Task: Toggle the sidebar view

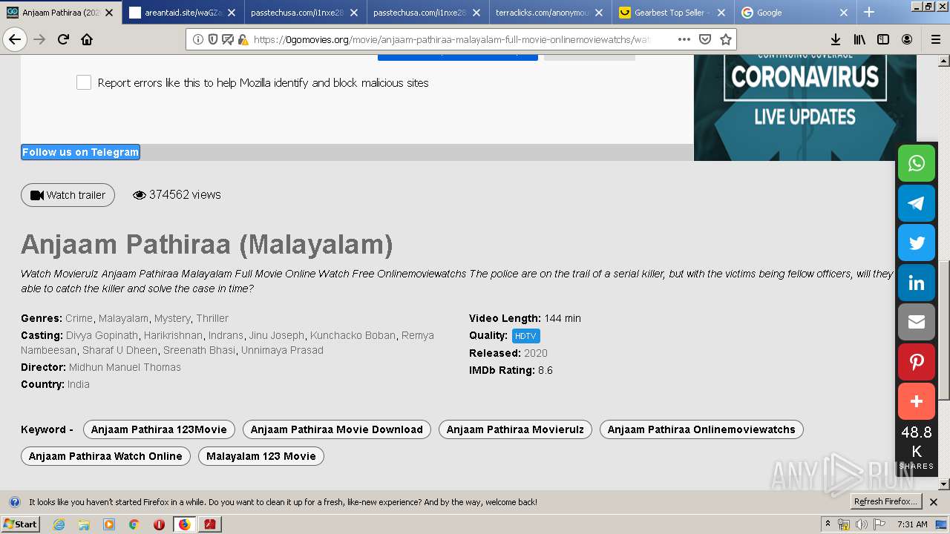Action: pos(883,39)
